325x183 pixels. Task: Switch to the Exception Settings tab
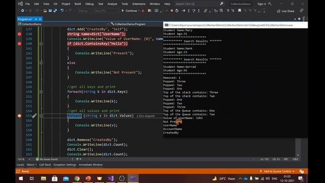click(x=64, y=165)
